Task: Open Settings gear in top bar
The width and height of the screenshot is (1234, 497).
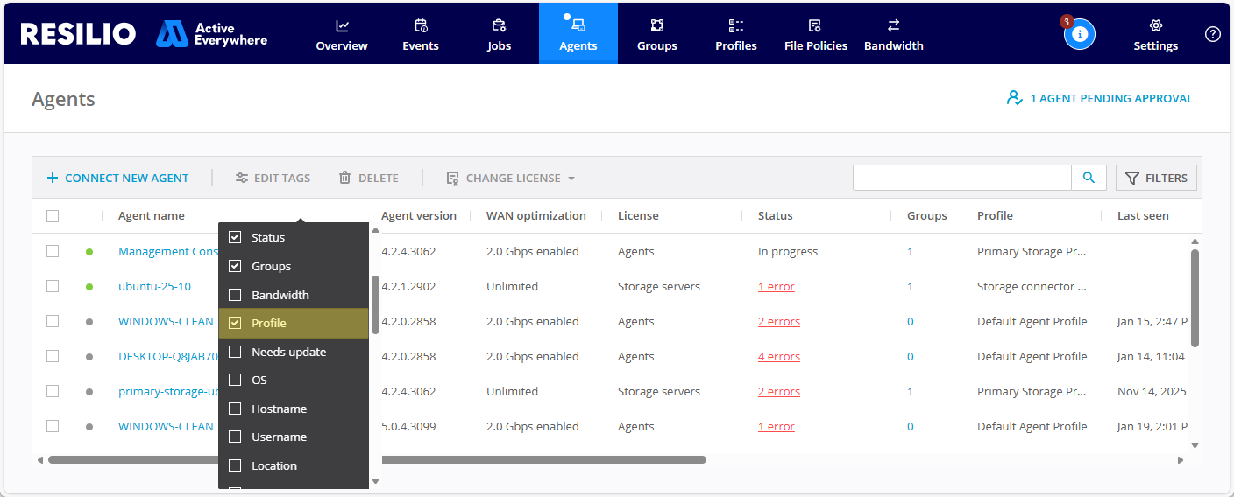Action: point(1155,26)
